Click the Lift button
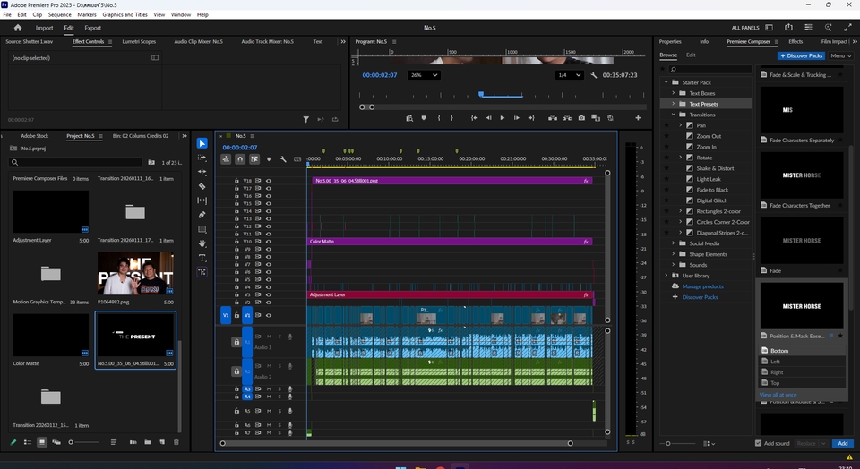The width and height of the screenshot is (860, 469). [553, 118]
